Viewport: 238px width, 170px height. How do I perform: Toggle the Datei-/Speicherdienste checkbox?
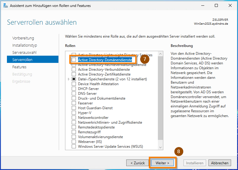click(74, 79)
